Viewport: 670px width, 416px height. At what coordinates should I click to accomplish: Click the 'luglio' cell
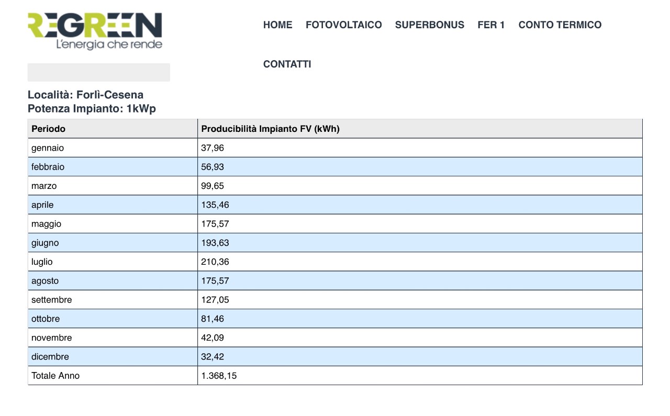[x=113, y=262]
